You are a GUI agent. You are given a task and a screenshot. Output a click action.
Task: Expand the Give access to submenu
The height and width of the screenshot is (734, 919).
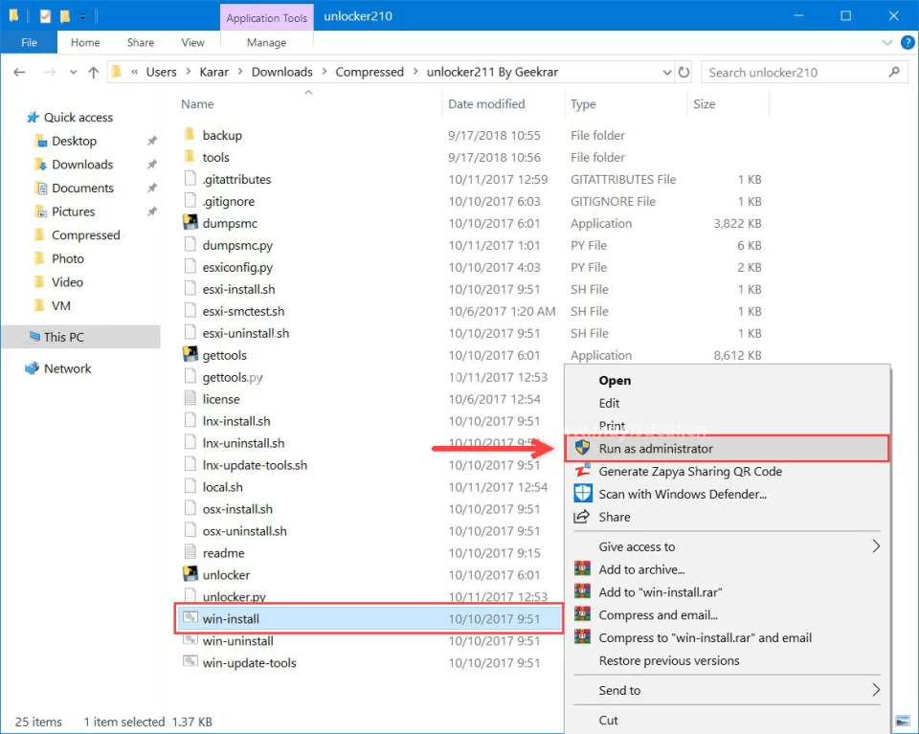pos(875,546)
